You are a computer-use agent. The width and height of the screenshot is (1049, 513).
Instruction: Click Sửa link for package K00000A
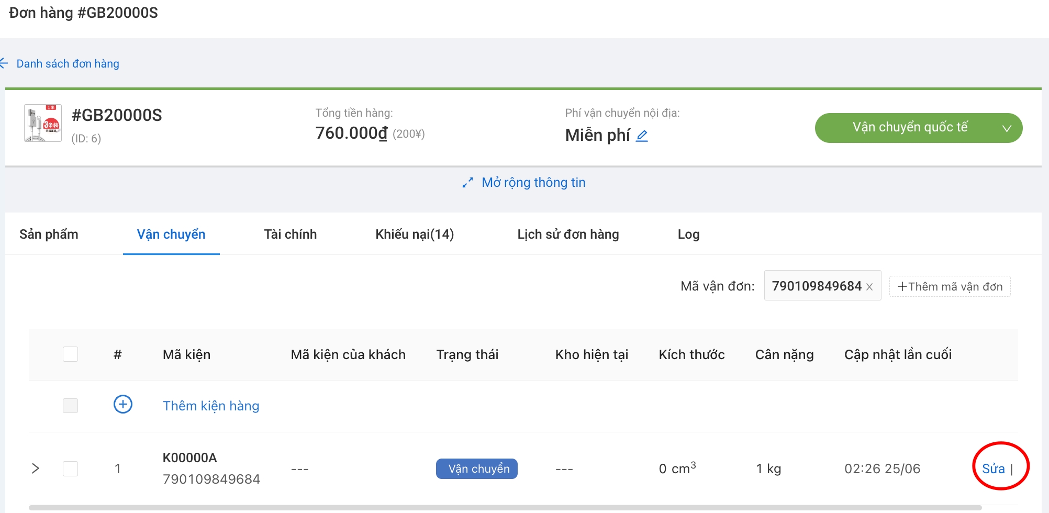point(993,469)
